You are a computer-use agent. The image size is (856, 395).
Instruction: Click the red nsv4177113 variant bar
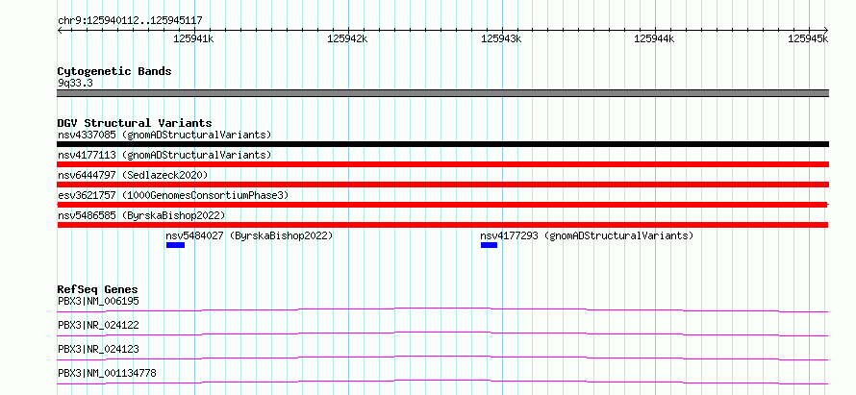[x=442, y=164]
